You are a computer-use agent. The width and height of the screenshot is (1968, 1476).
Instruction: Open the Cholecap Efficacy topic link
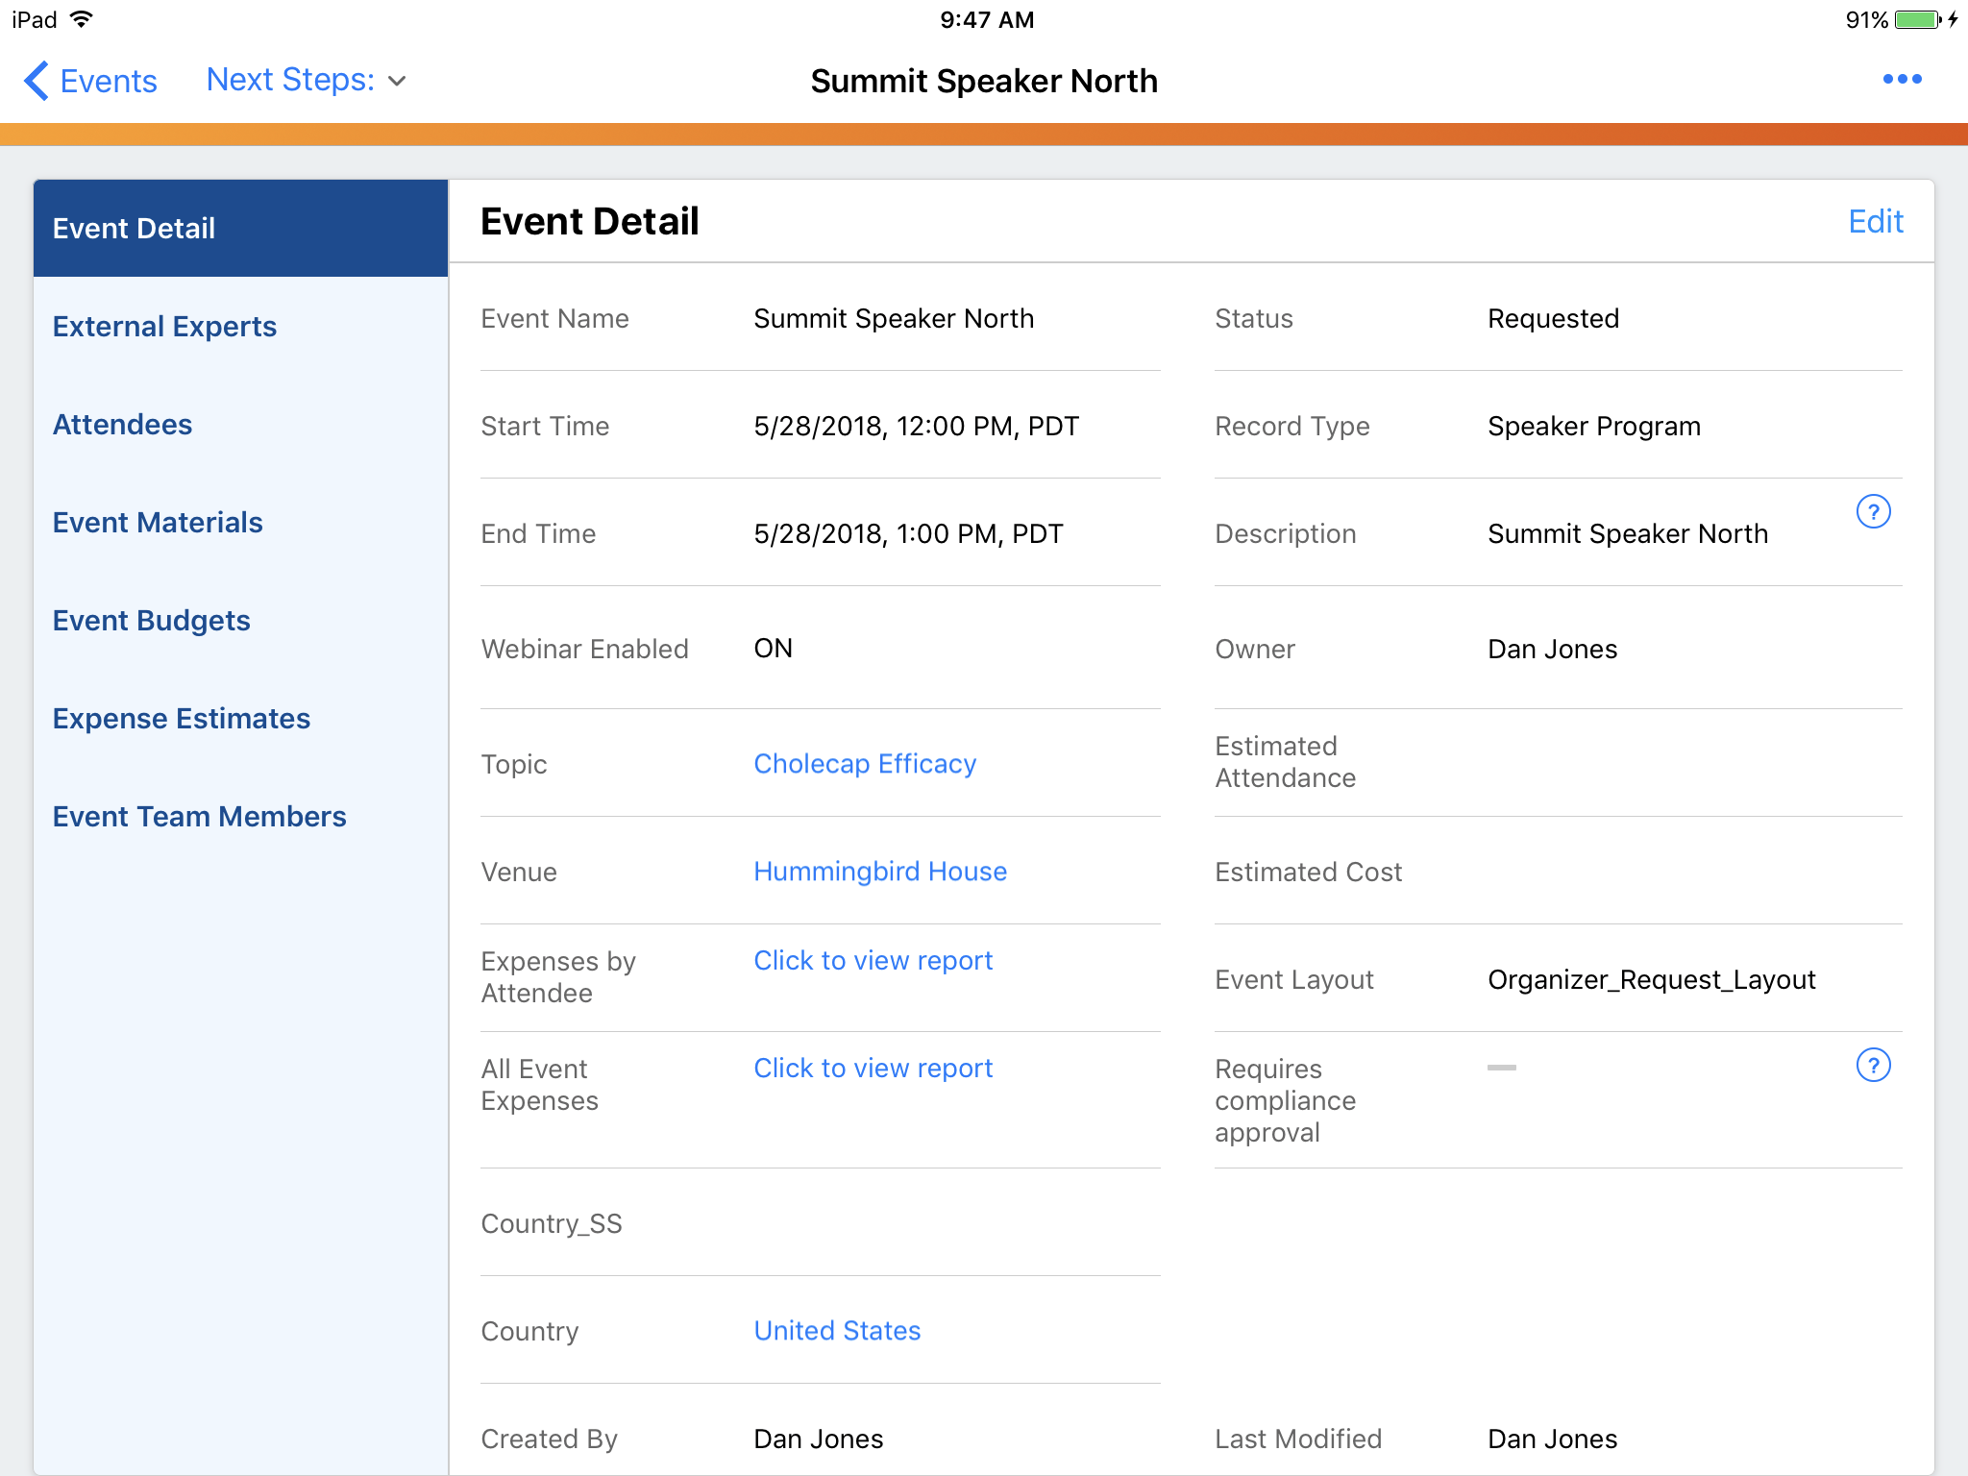[864, 764]
